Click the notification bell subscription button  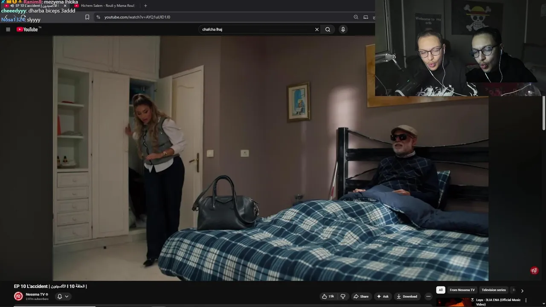tap(60, 296)
